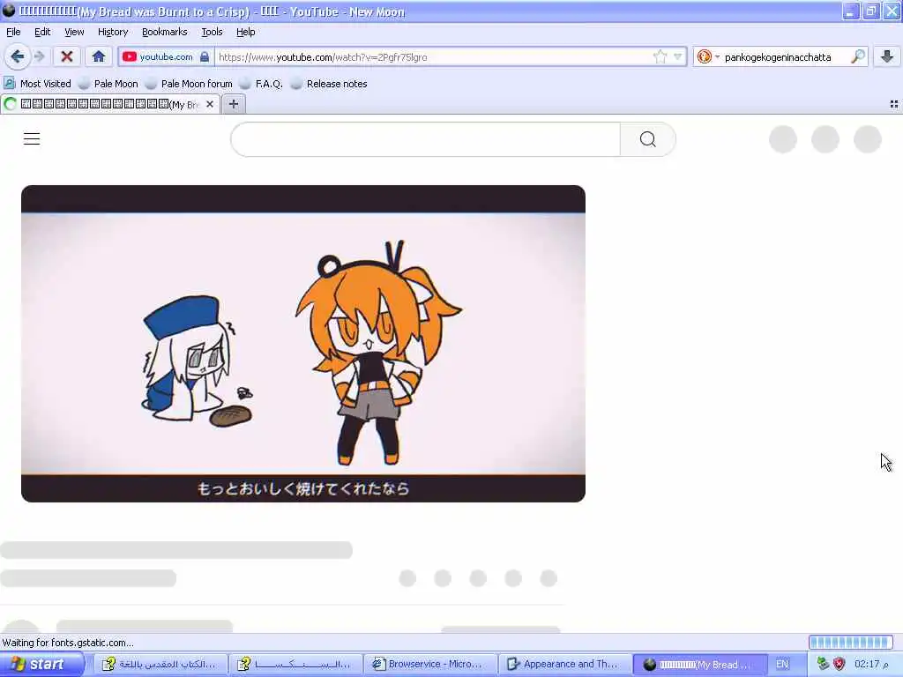The height and width of the screenshot is (677, 903).
Task: Click the 02:17 system clock
Action: (870, 664)
